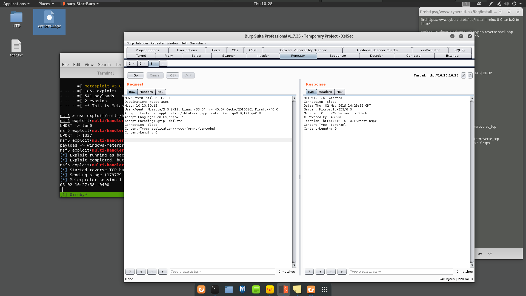Show Response Hex view
The image size is (526, 296).
340,92
